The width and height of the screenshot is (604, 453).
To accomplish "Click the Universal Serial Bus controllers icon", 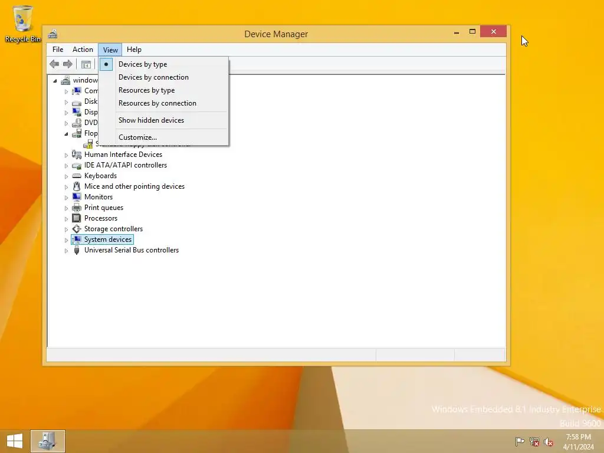I will tap(77, 250).
